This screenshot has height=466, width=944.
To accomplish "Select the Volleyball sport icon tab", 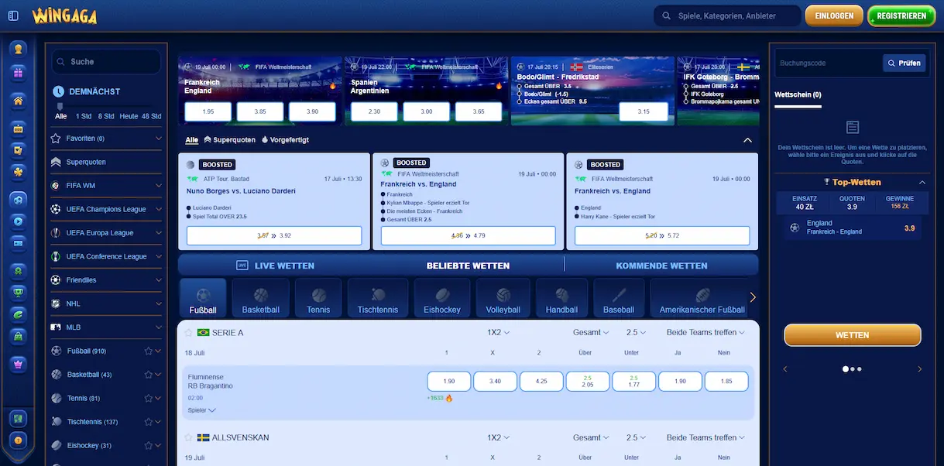I will (x=503, y=298).
